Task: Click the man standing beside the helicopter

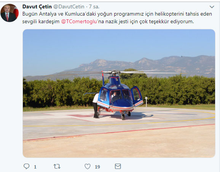Action: point(96,105)
